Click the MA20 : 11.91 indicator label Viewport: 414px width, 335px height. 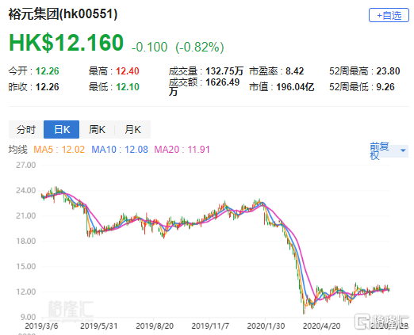pos(182,150)
